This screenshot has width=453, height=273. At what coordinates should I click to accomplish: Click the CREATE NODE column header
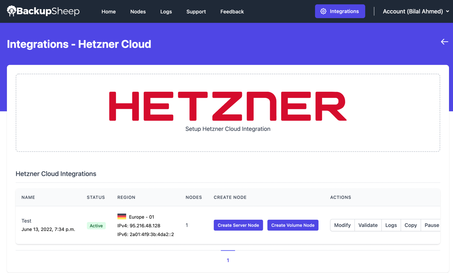(230, 197)
